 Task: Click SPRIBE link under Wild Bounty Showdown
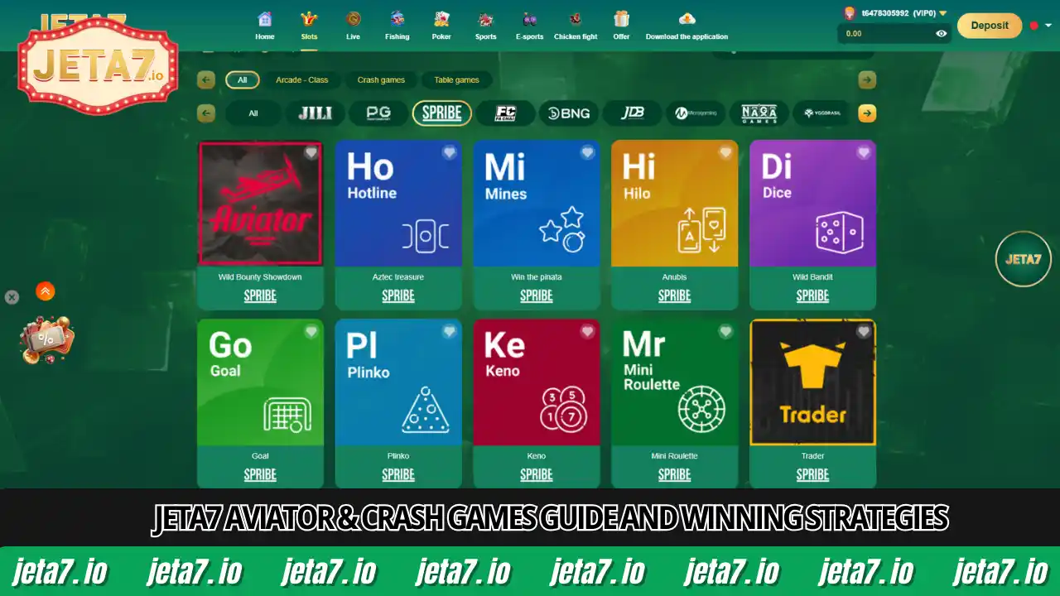click(x=260, y=296)
